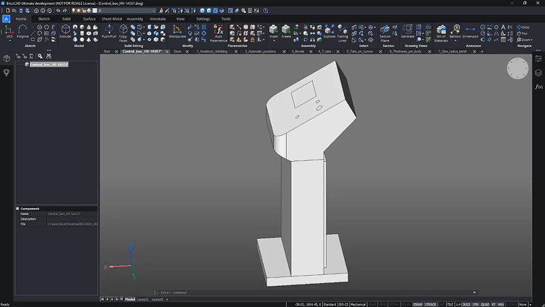This screenshot has width=545, height=307.
Task: Click the Redo icon in quick access toolbar
Action: click(64, 11)
